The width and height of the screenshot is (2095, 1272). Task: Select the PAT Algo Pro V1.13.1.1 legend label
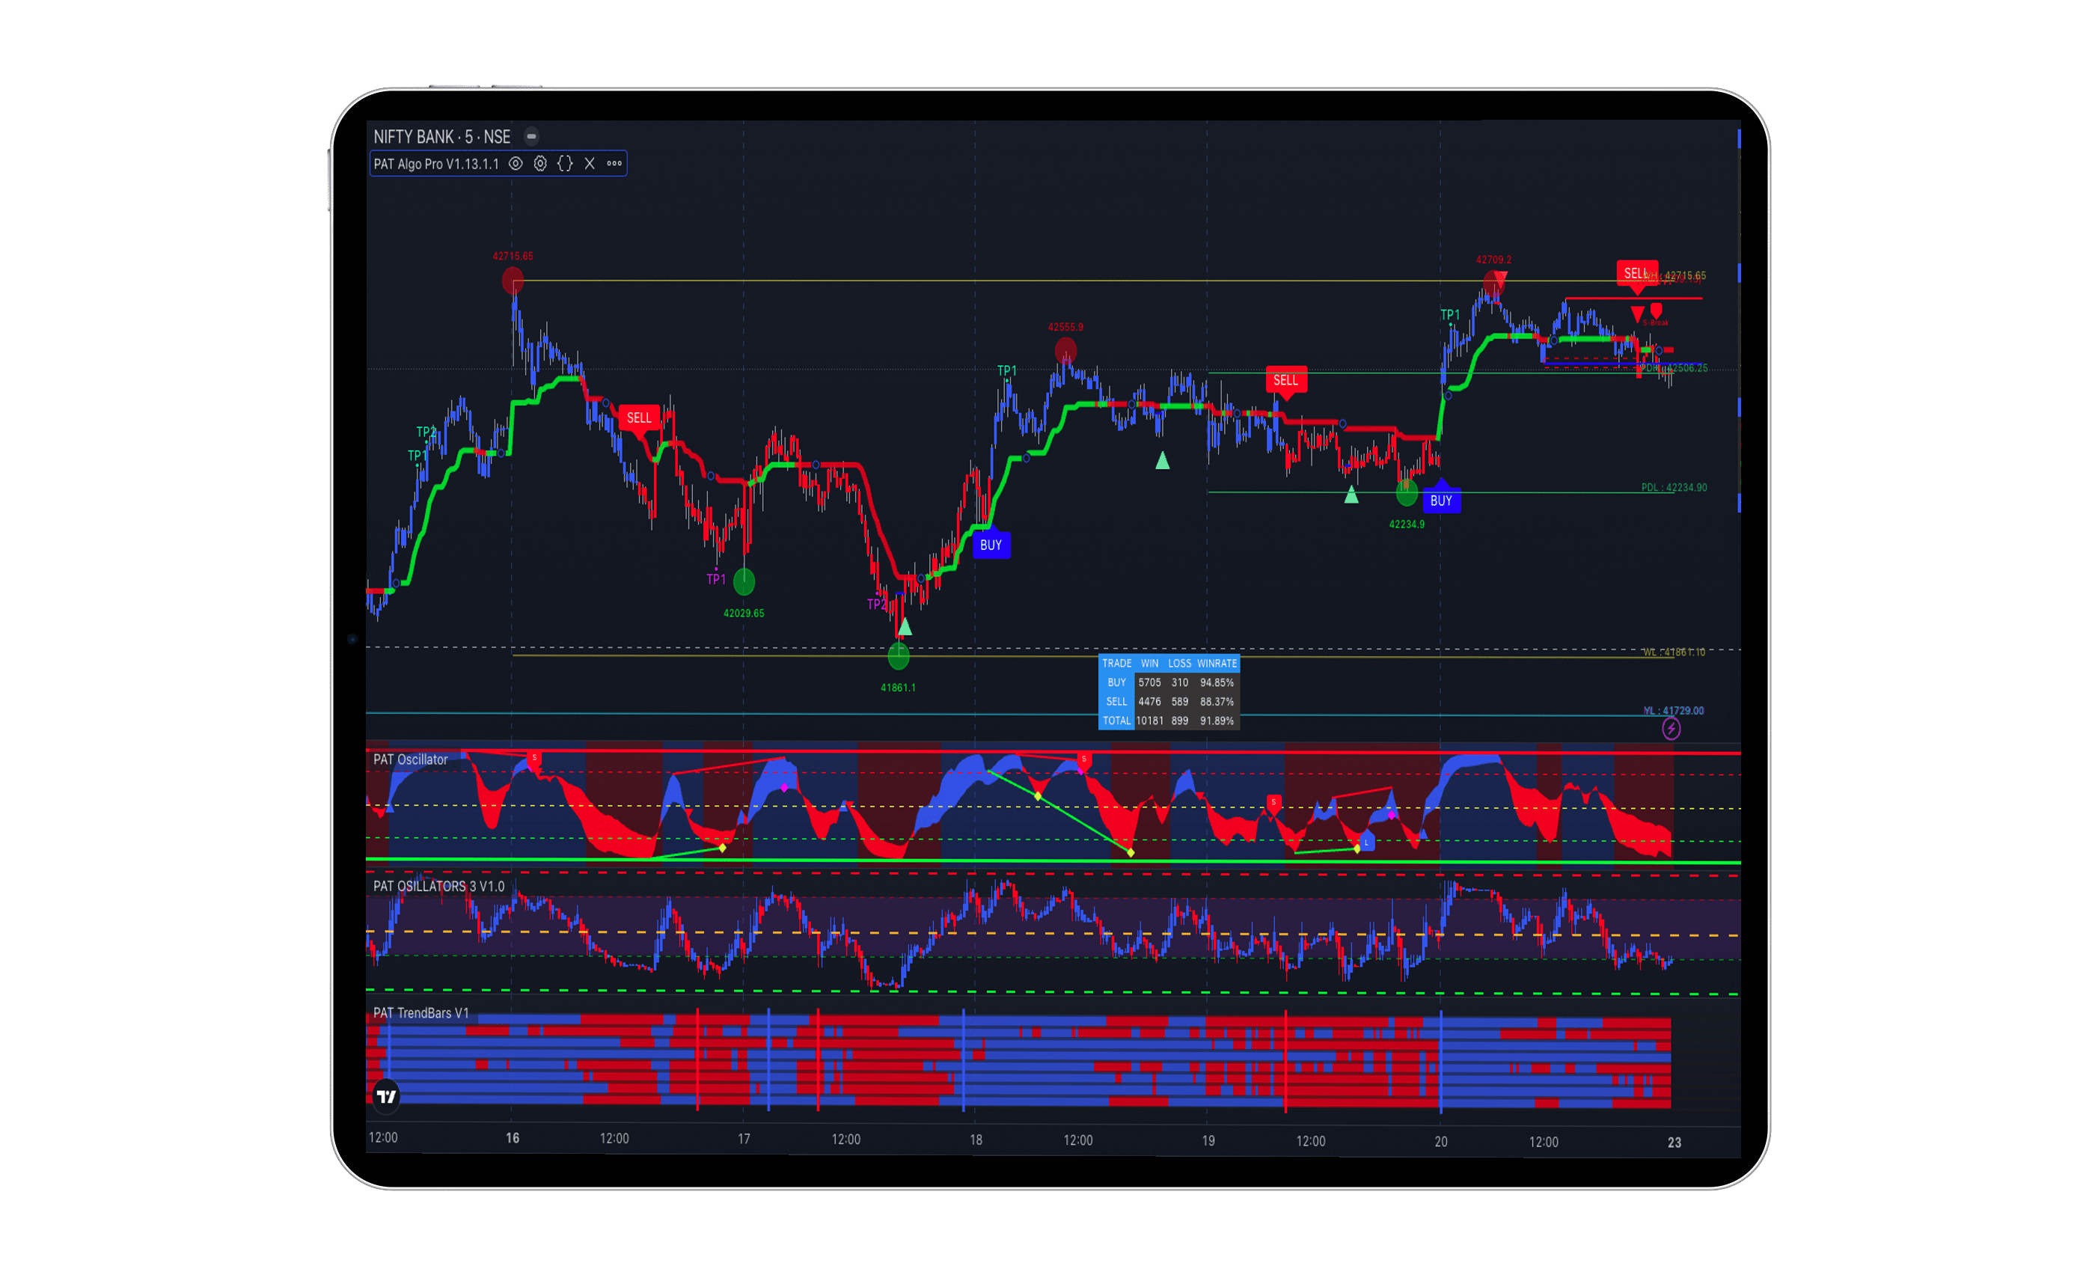click(x=436, y=164)
